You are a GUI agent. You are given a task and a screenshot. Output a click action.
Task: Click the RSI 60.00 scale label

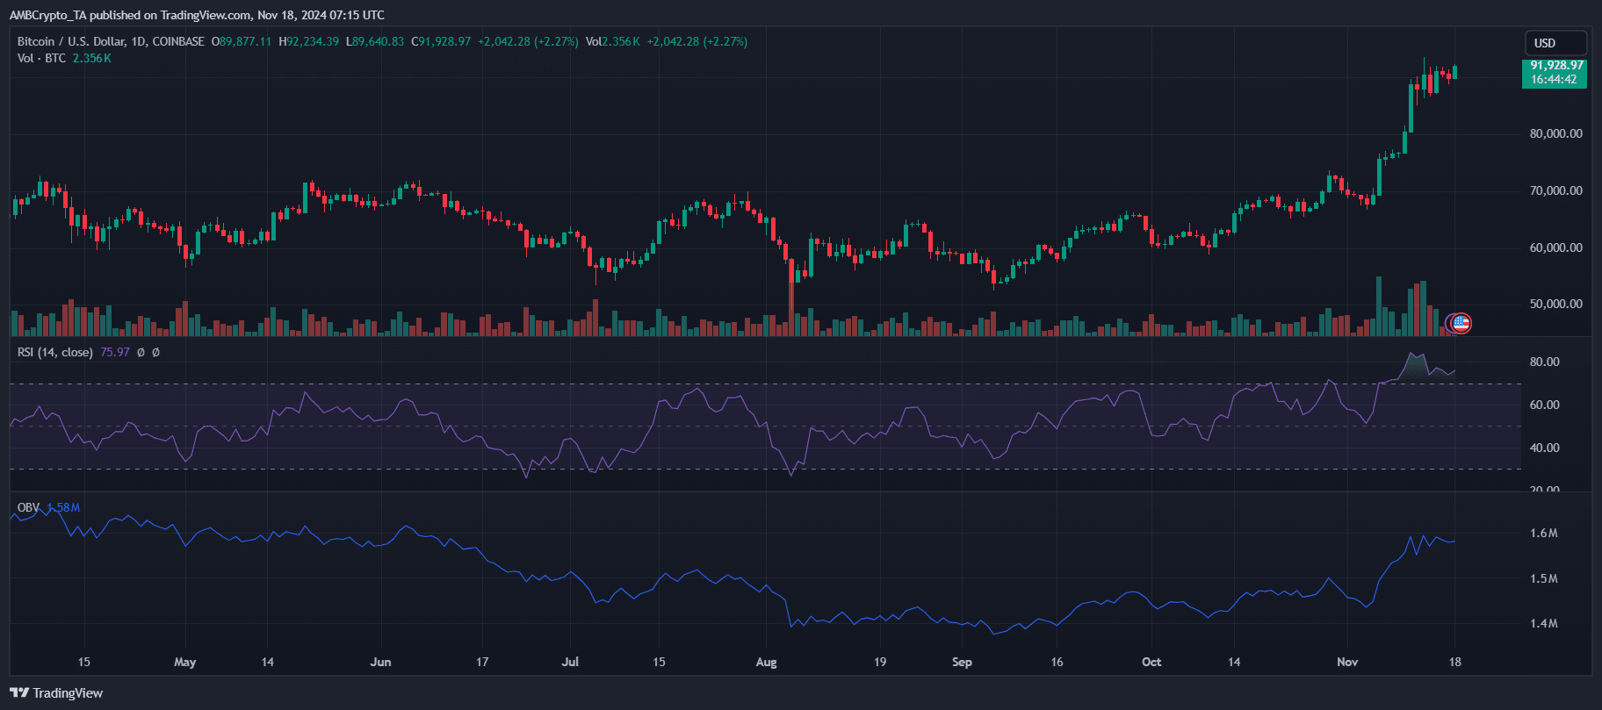coord(1545,405)
